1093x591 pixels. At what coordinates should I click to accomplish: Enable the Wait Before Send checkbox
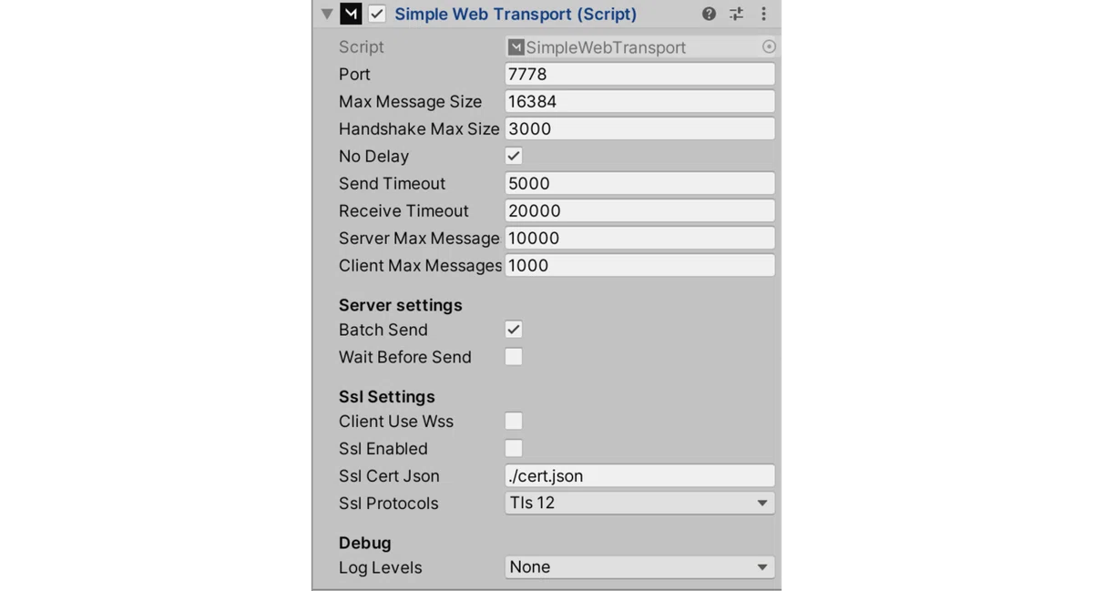coord(514,357)
